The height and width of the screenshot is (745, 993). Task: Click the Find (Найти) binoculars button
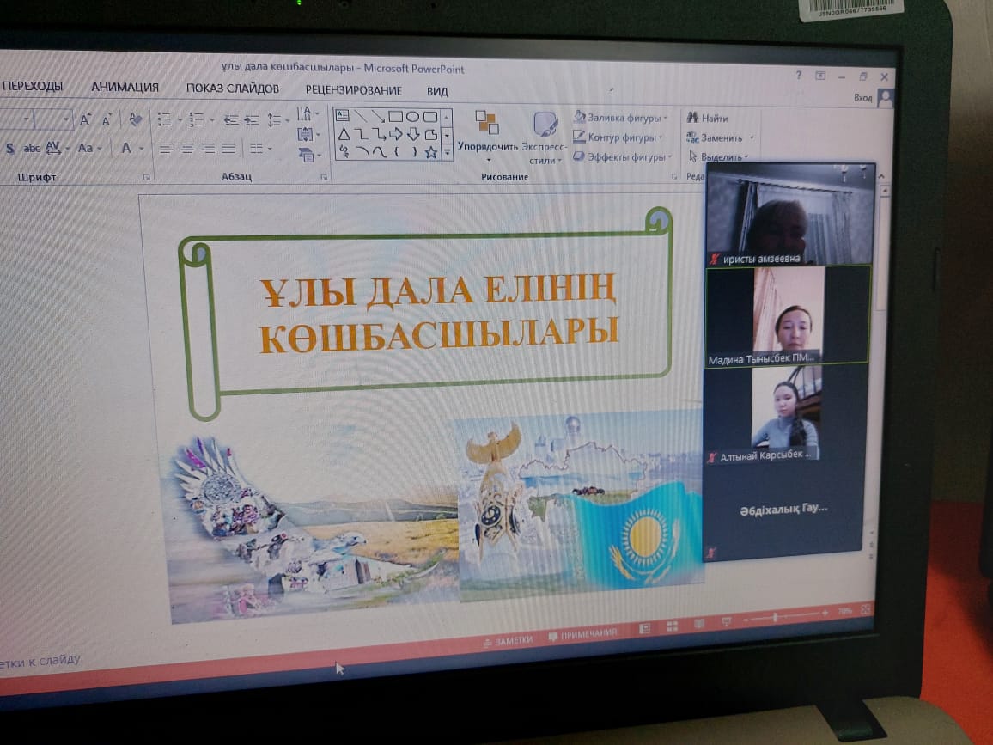(707, 118)
